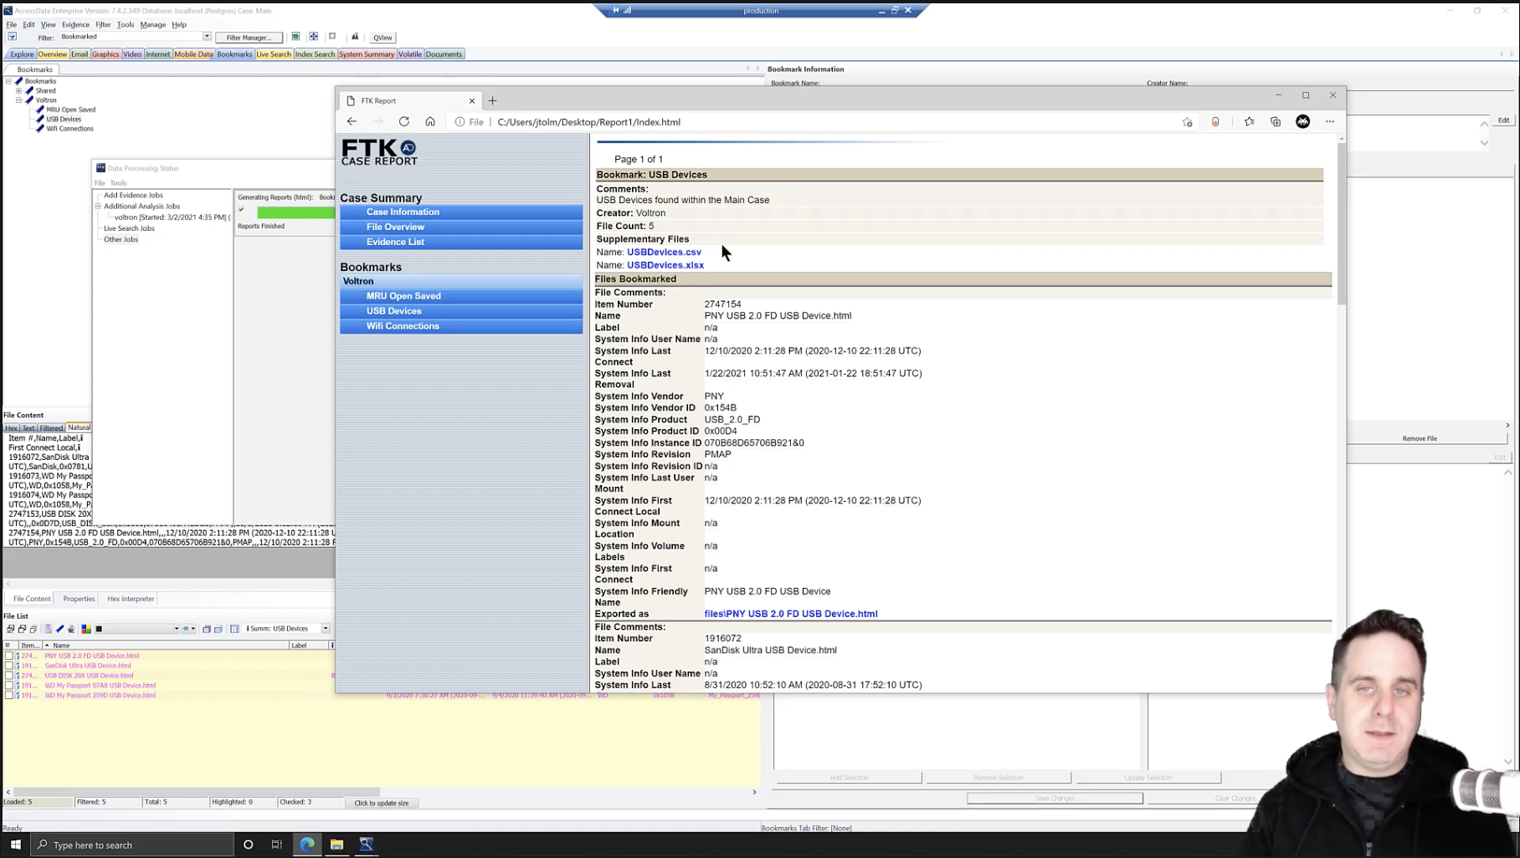Open the Evidence menu

[75, 24]
